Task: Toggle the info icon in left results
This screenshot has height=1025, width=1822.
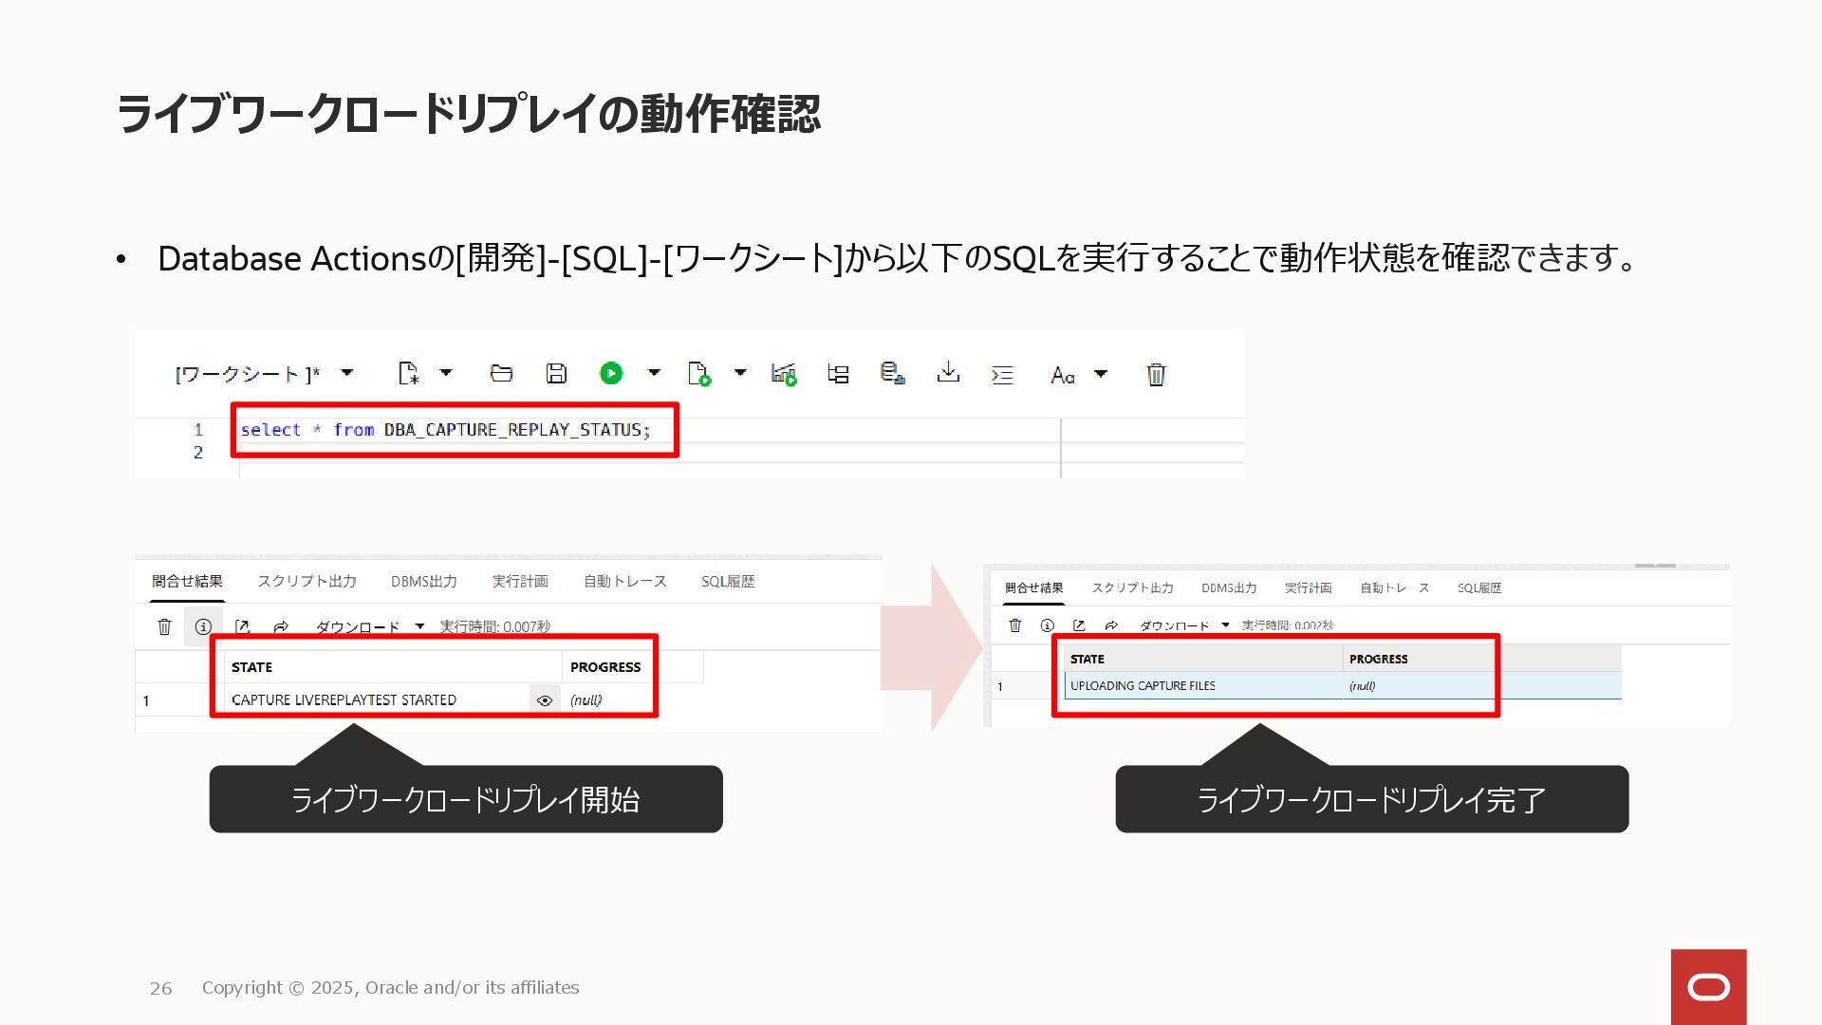Action: (203, 626)
